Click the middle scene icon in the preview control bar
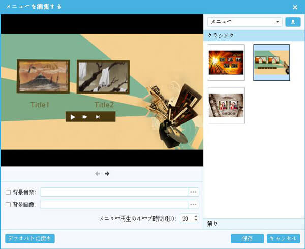 pos(85,117)
